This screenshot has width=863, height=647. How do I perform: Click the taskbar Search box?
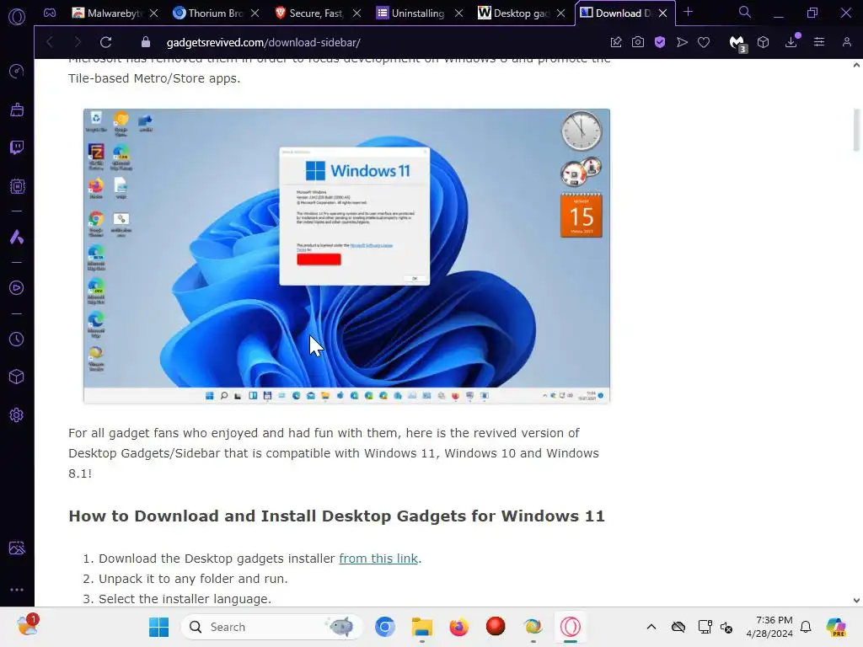click(x=272, y=627)
